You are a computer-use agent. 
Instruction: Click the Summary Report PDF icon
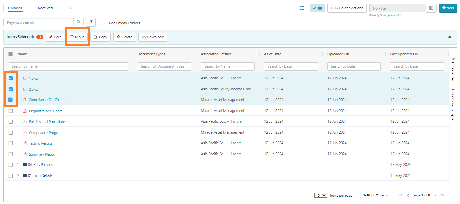[24, 154]
